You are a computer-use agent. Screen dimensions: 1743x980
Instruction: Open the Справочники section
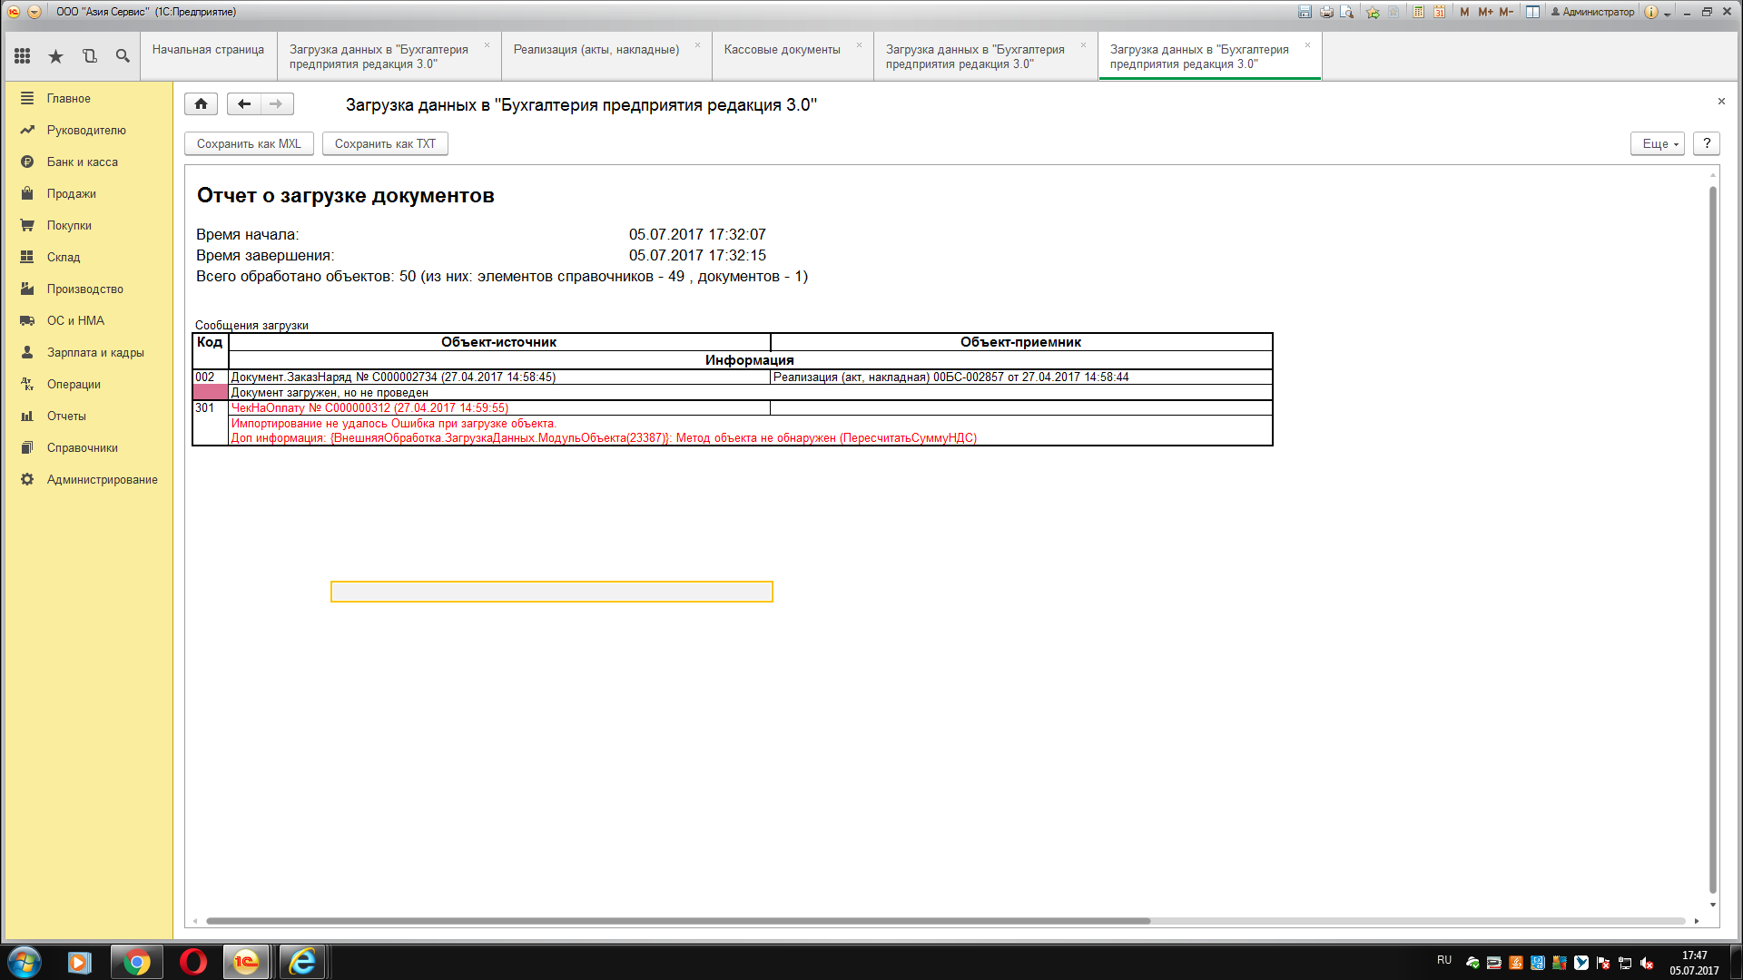88,447
